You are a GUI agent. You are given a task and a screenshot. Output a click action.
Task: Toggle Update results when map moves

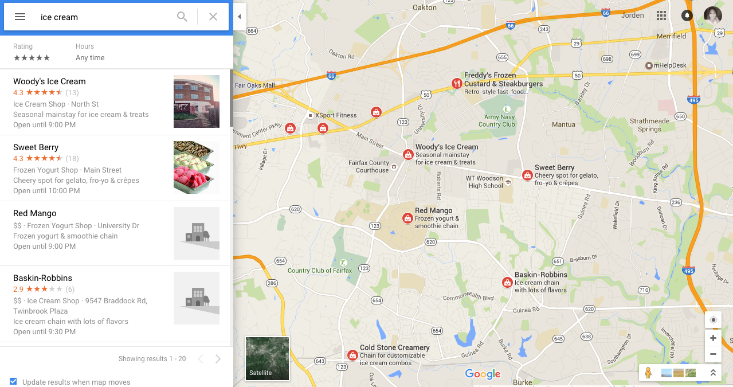(x=13, y=382)
